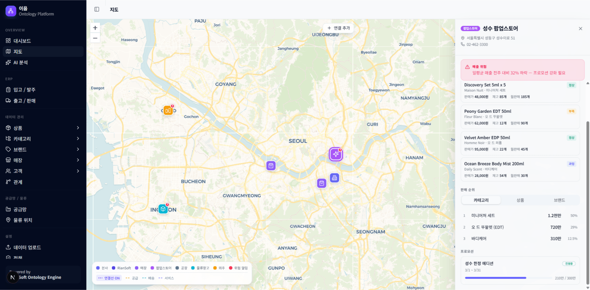Select the store marker north of Bucheon

pos(271,166)
